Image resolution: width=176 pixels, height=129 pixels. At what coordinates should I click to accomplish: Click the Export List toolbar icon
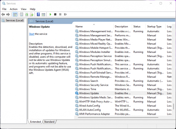coord(32,14)
